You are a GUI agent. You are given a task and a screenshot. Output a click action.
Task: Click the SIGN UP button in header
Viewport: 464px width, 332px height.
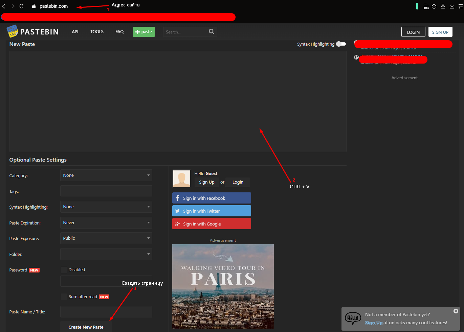440,32
